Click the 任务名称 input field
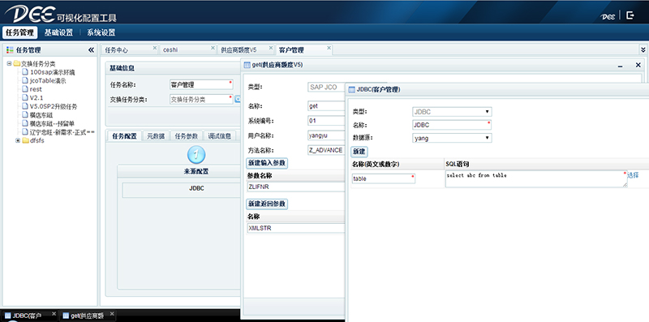This screenshot has width=649, height=322. pos(201,84)
